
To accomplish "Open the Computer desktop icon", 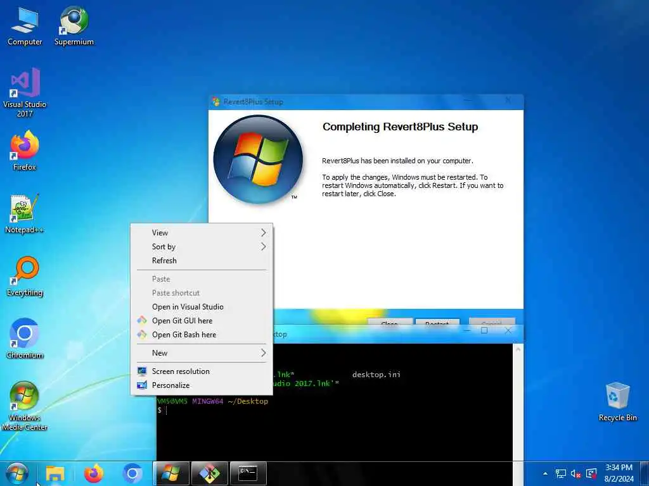I will (x=25, y=25).
